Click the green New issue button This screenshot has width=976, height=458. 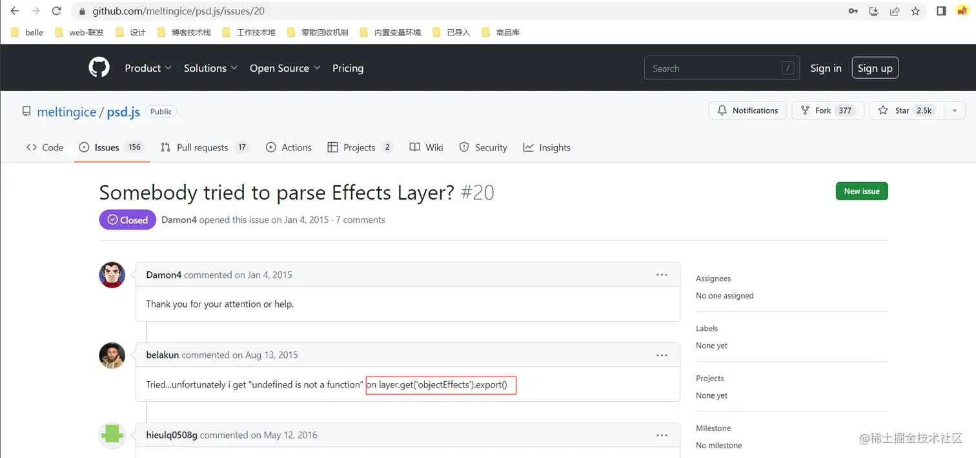pos(862,191)
